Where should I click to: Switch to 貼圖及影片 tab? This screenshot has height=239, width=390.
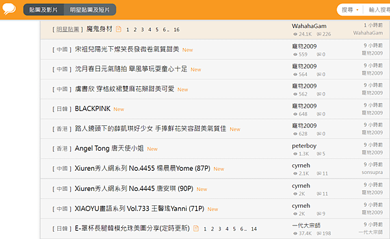tap(44, 10)
